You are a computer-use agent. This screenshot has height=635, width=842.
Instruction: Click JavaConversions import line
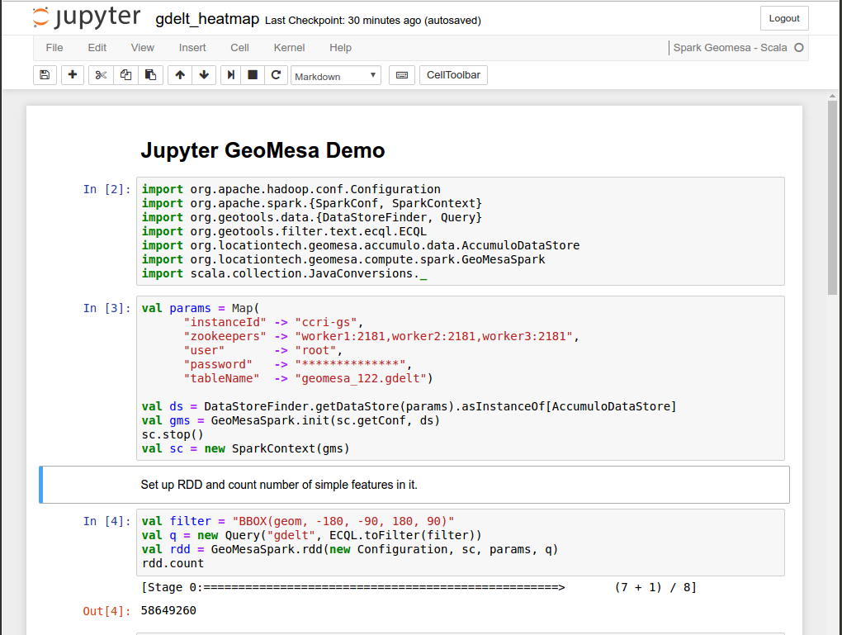tap(285, 273)
